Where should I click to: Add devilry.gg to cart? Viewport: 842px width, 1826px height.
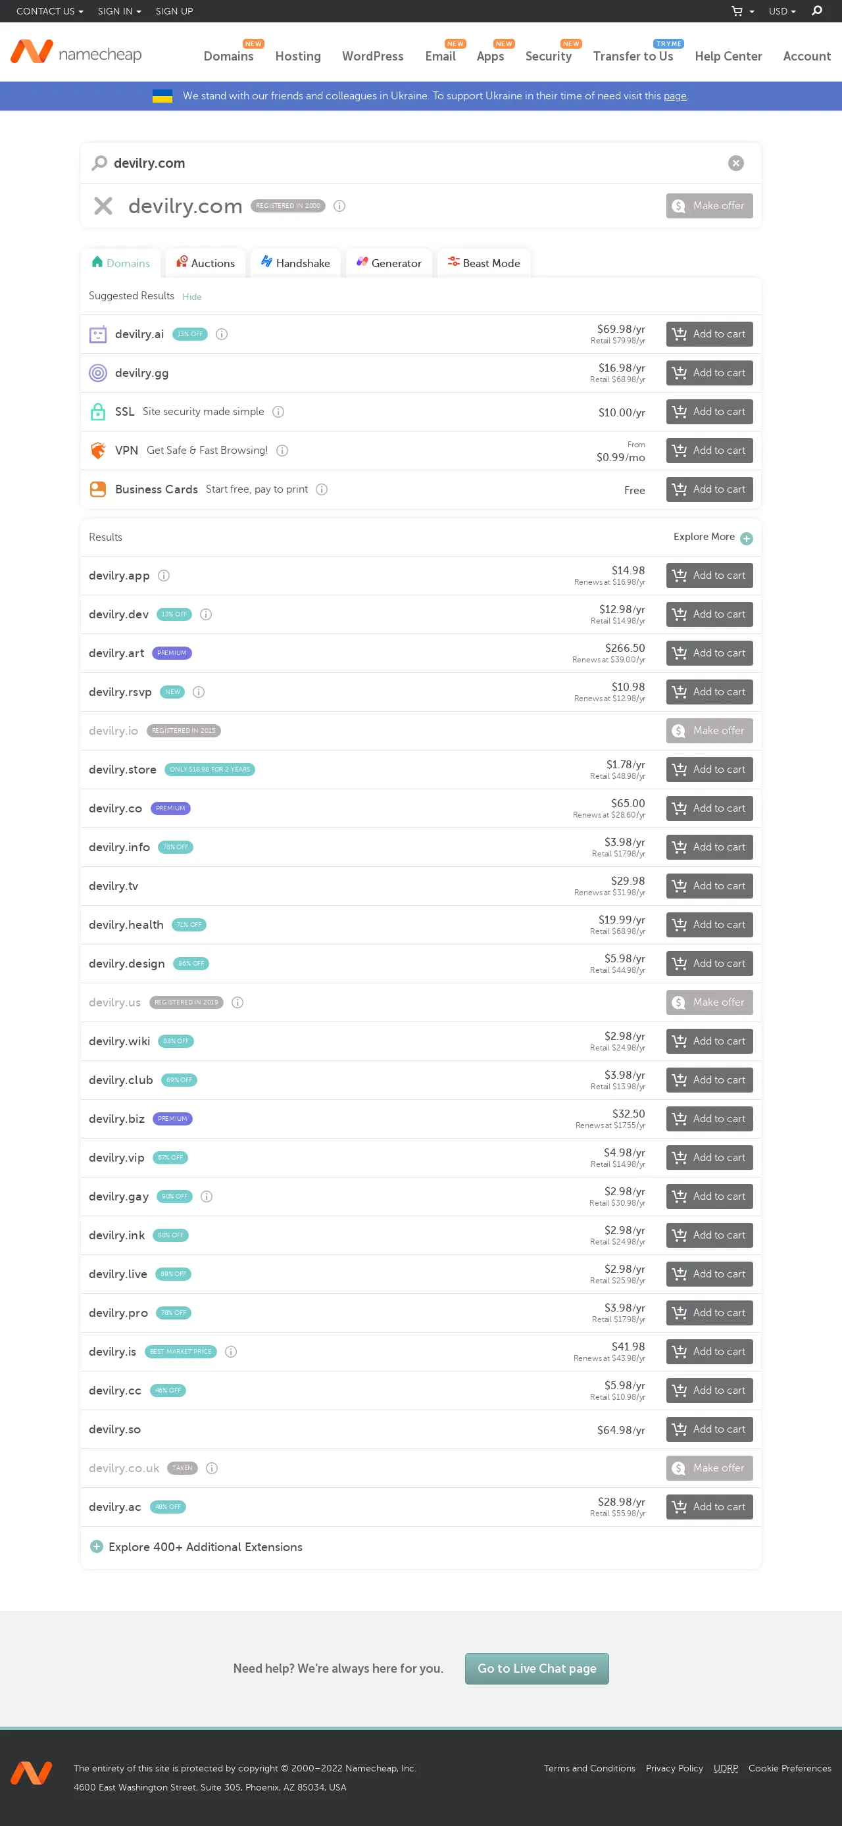(708, 373)
